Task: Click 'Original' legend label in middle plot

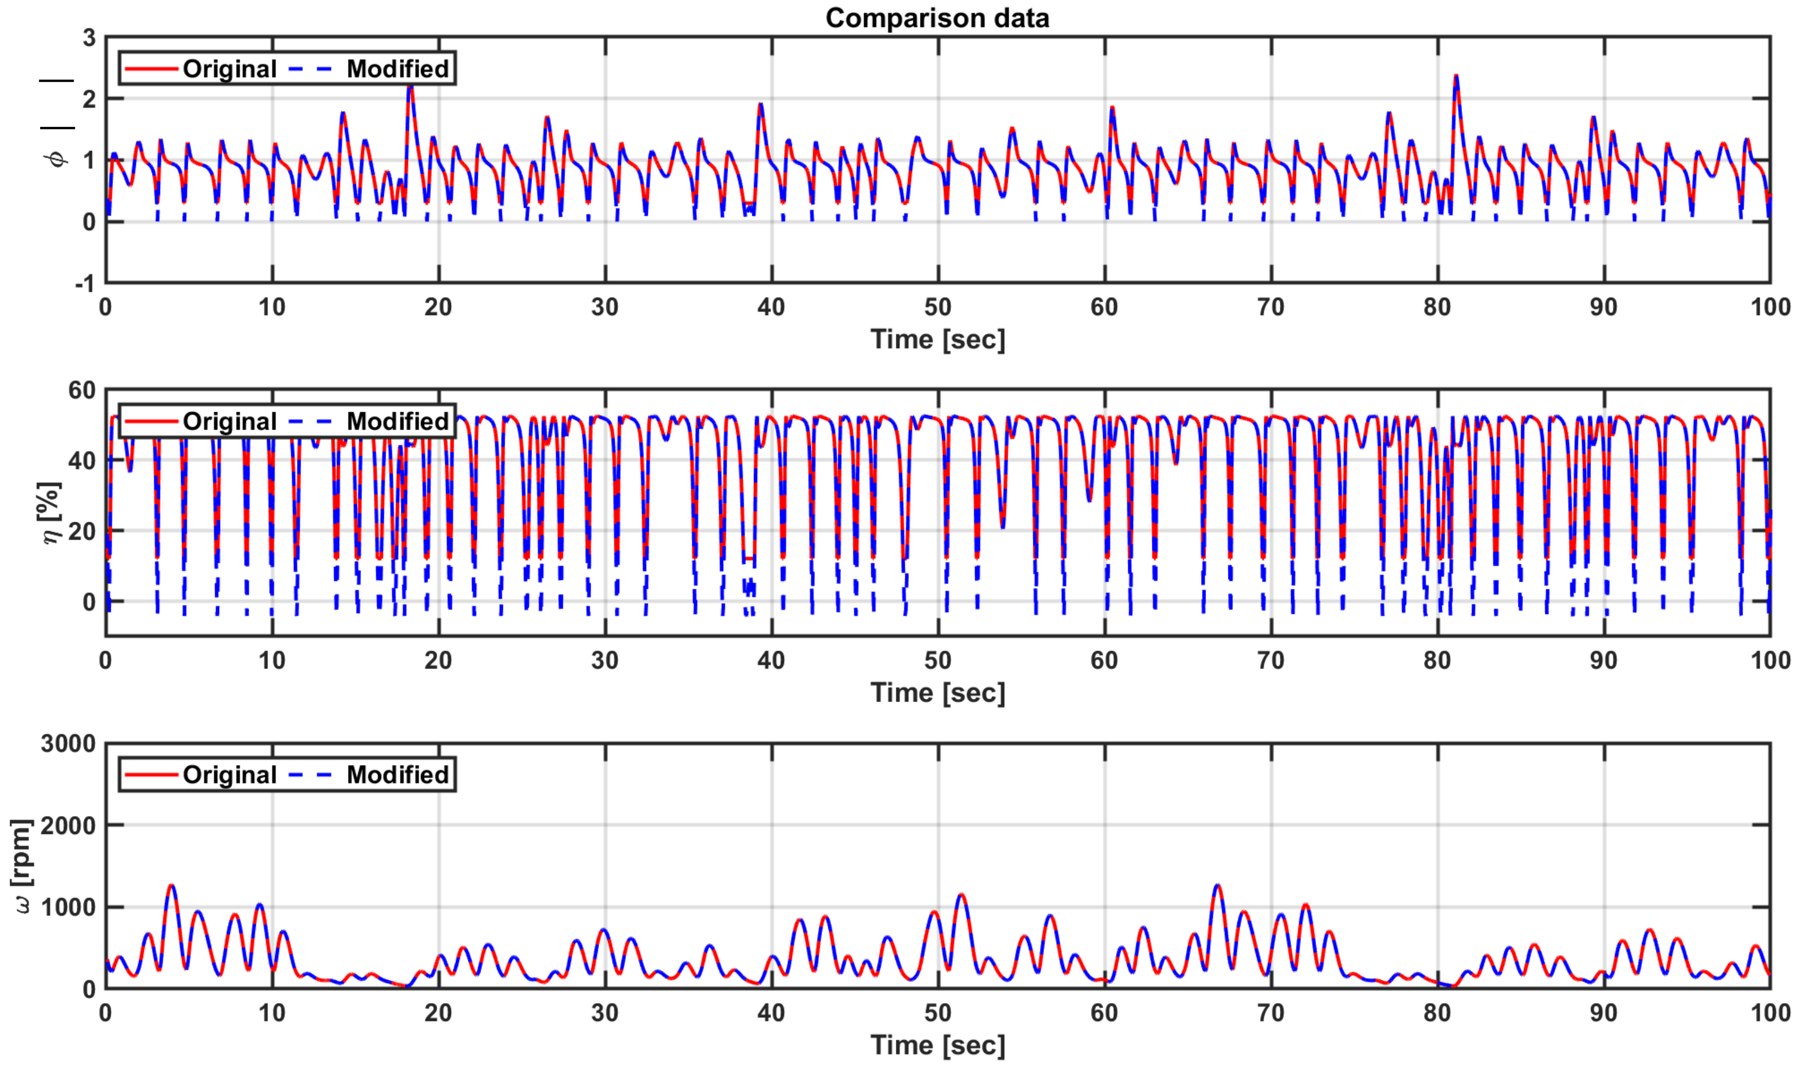Action: pos(229,422)
